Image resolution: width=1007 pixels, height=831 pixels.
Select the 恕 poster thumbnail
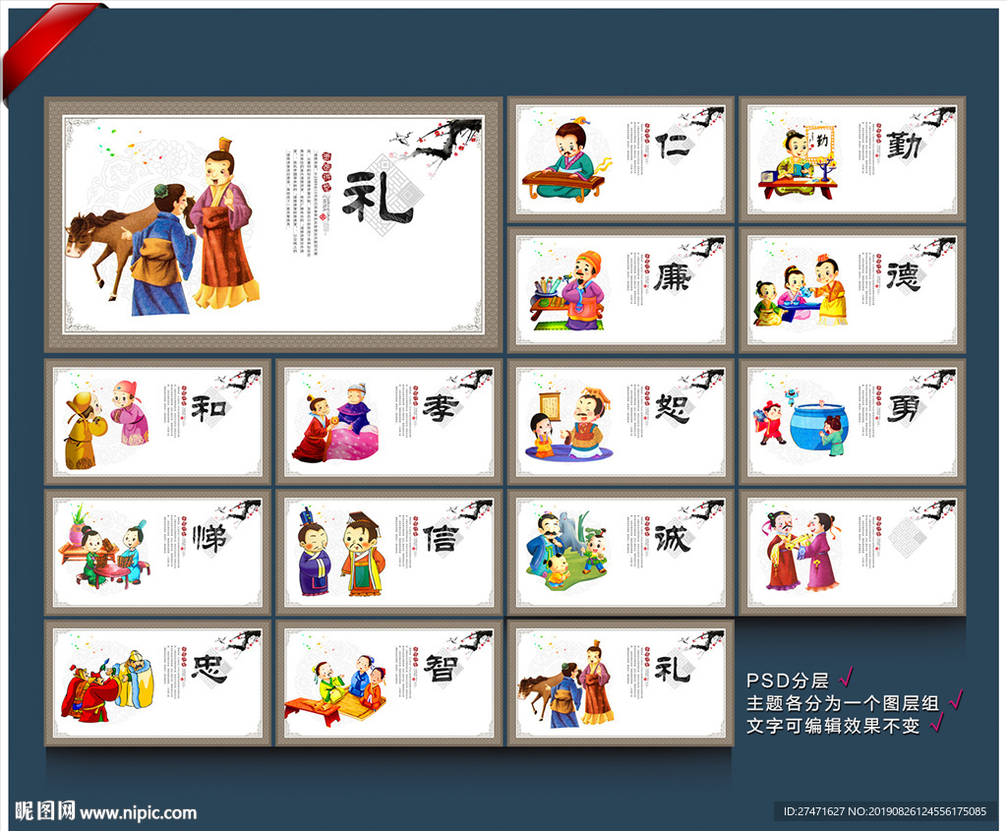(x=621, y=422)
